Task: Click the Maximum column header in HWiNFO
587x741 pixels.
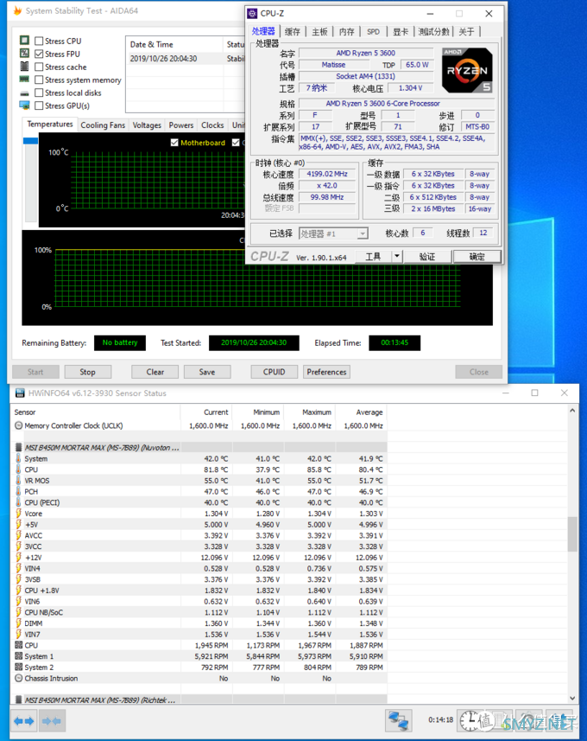Action: (310, 412)
